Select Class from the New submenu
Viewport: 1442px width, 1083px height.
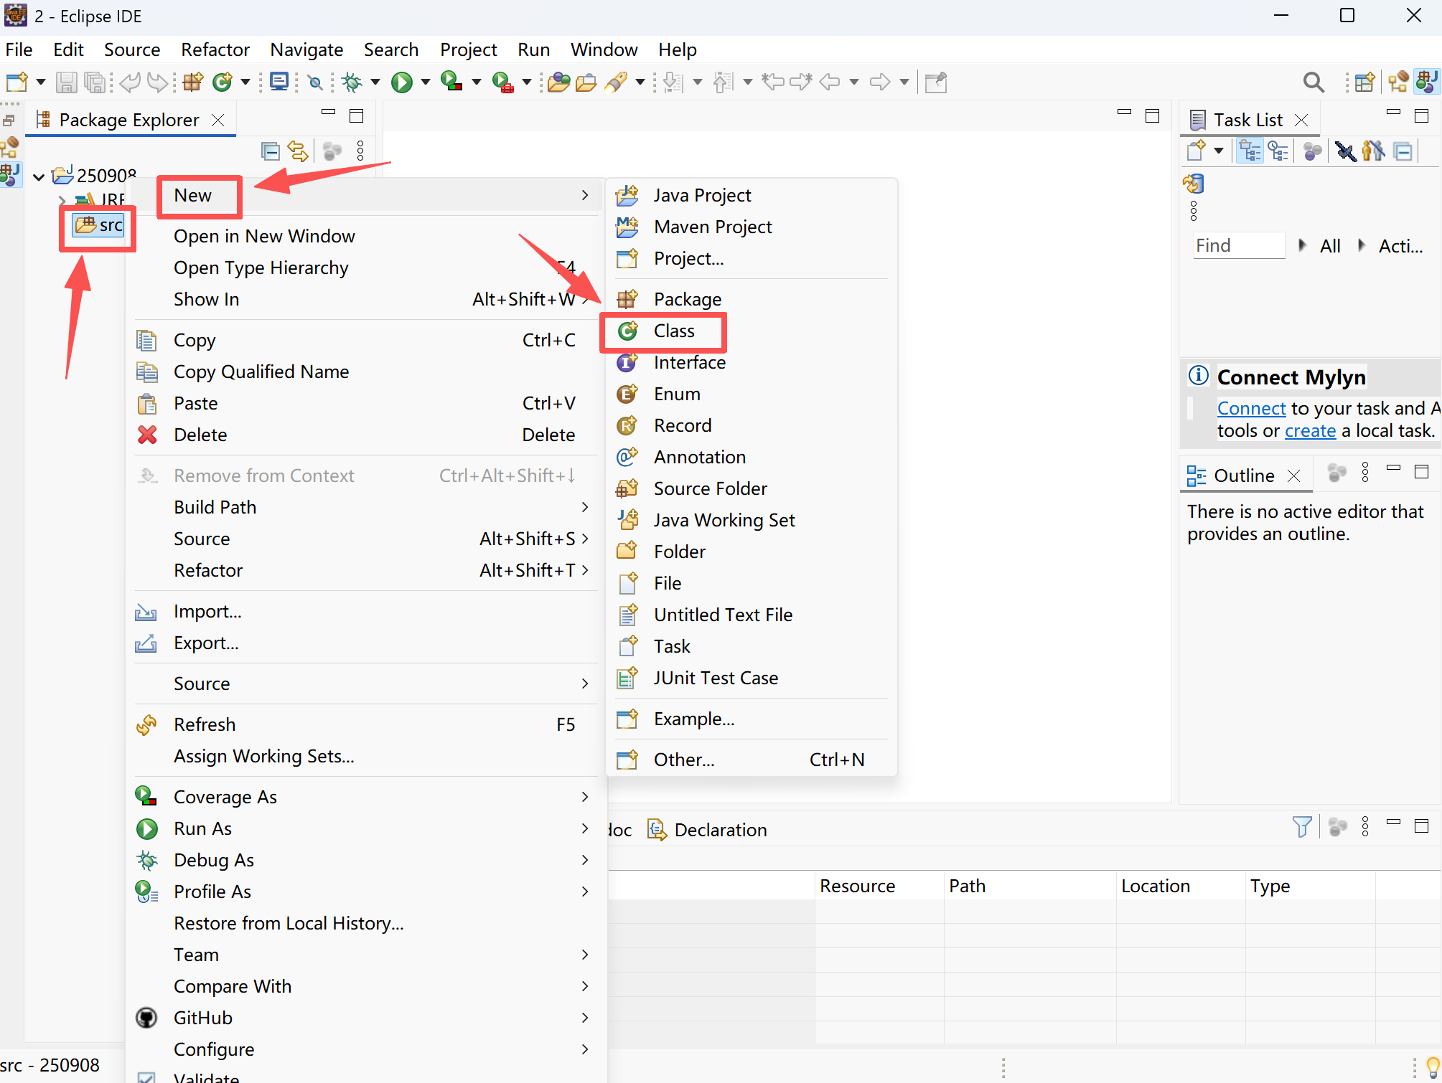(x=673, y=331)
